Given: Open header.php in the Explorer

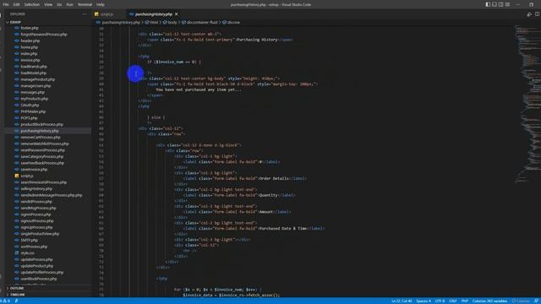Looking at the screenshot, I should (30, 41).
